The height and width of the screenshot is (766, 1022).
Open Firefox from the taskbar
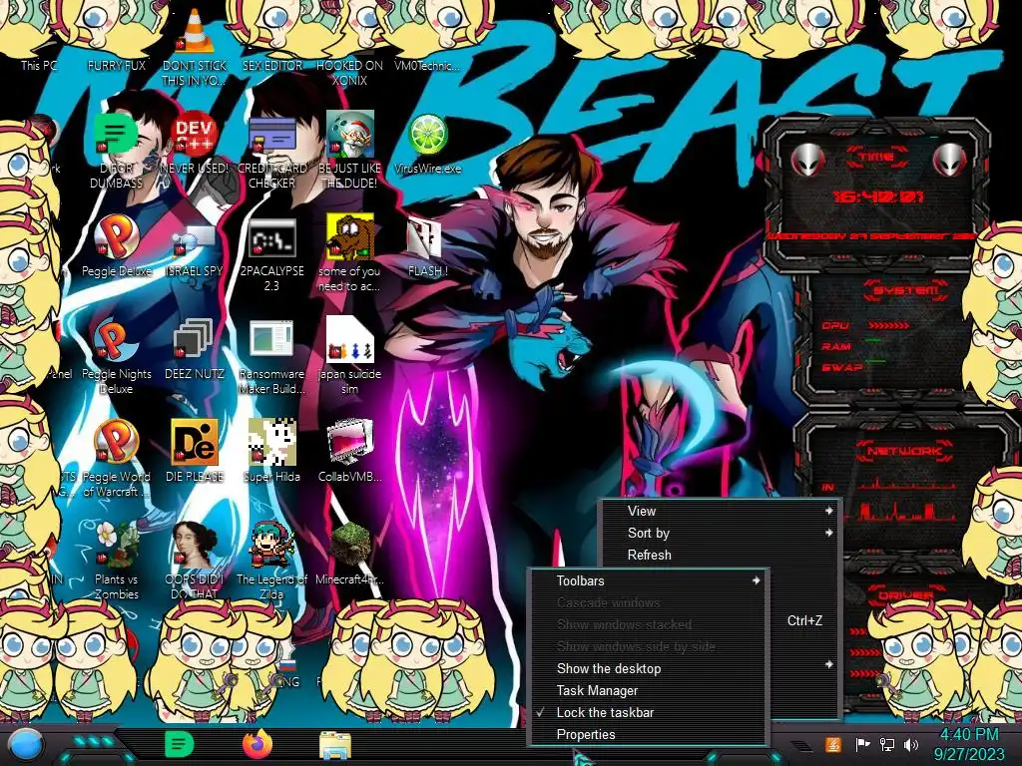click(257, 744)
